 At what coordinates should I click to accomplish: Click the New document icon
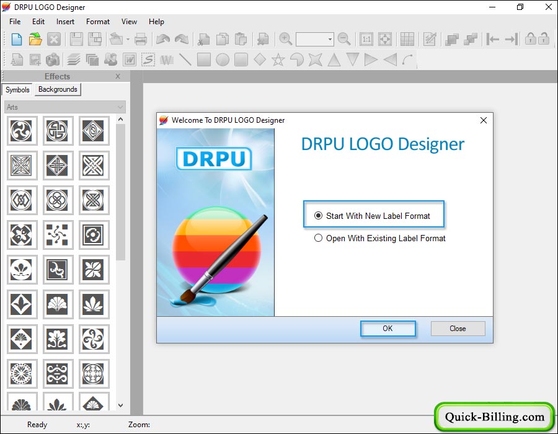pos(17,39)
